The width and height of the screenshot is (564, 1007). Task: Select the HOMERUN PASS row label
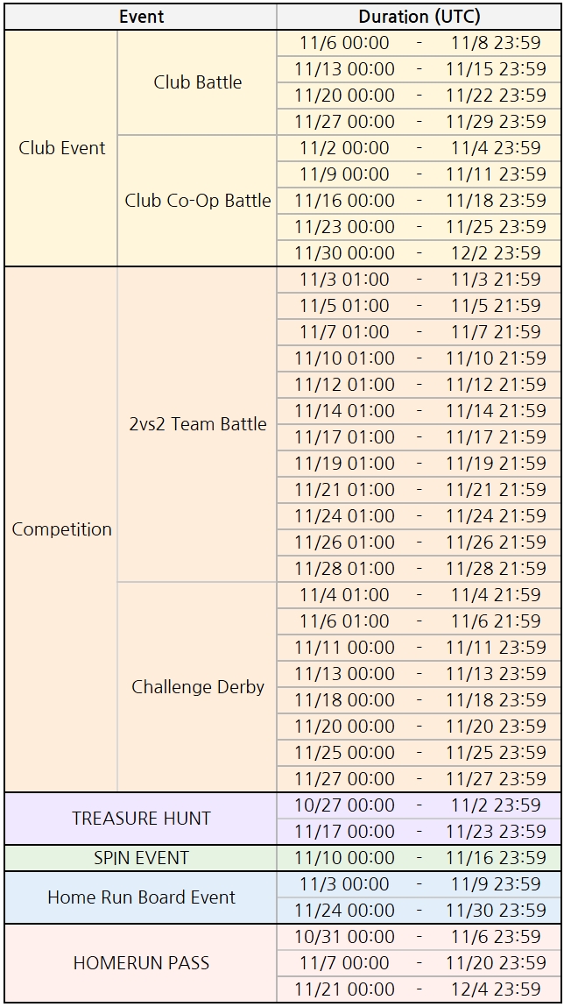[141, 963]
